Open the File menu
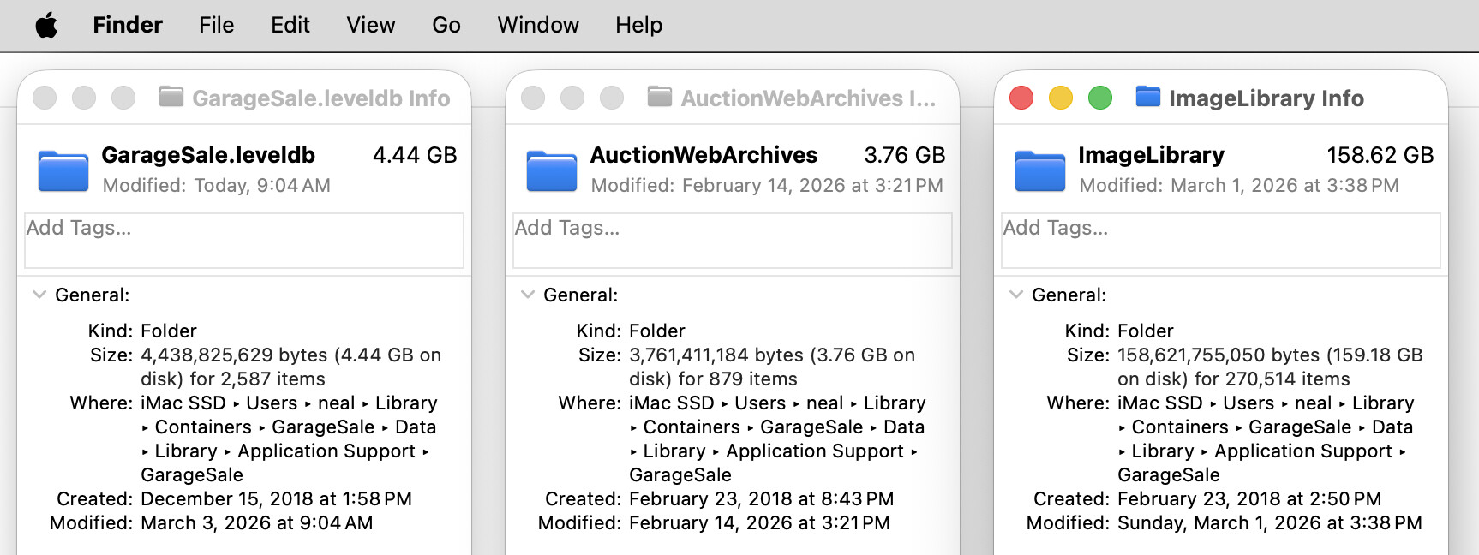This screenshot has height=555, width=1479. click(216, 25)
